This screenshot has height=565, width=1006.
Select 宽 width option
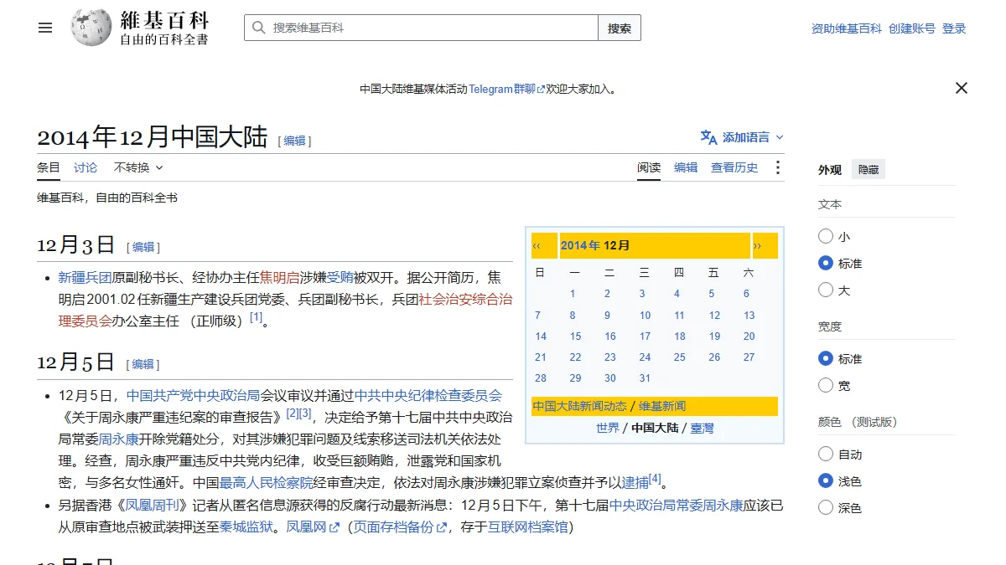(826, 386)
